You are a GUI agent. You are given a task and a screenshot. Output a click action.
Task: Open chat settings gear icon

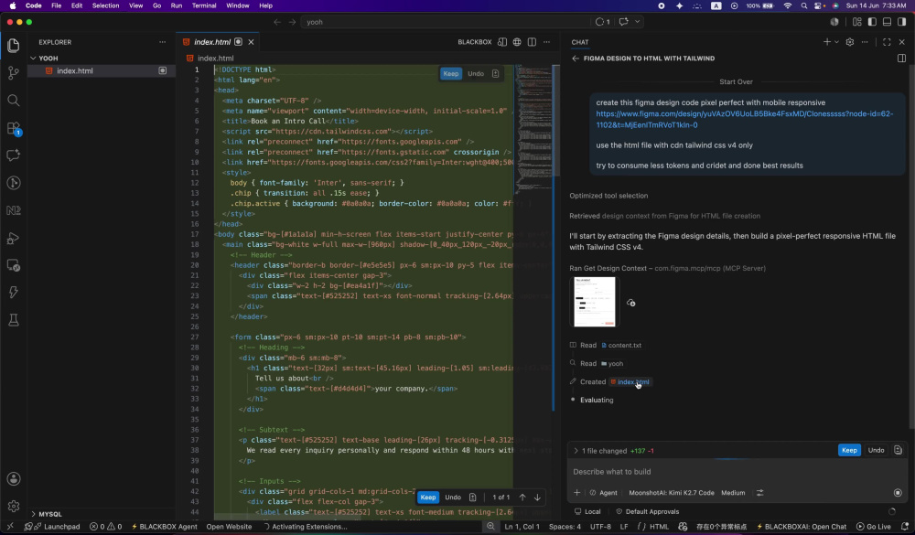click(x=850, y=42)
